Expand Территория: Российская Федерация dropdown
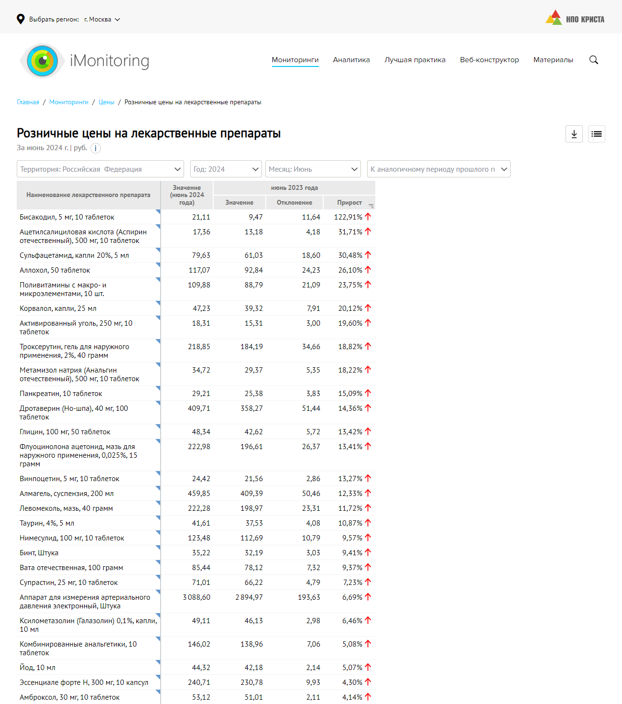 click(100, 169)
